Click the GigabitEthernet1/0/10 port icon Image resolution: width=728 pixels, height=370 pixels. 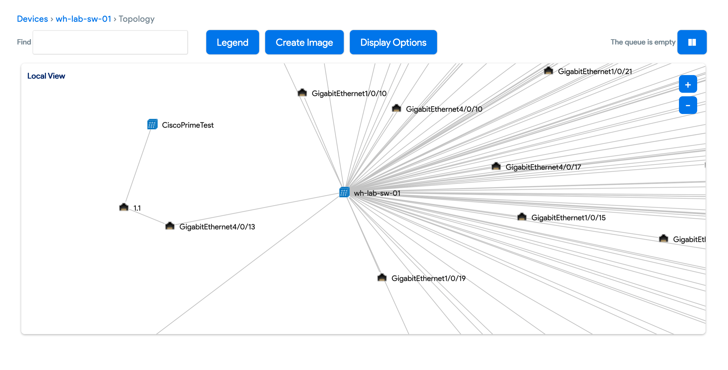point(302,93)
